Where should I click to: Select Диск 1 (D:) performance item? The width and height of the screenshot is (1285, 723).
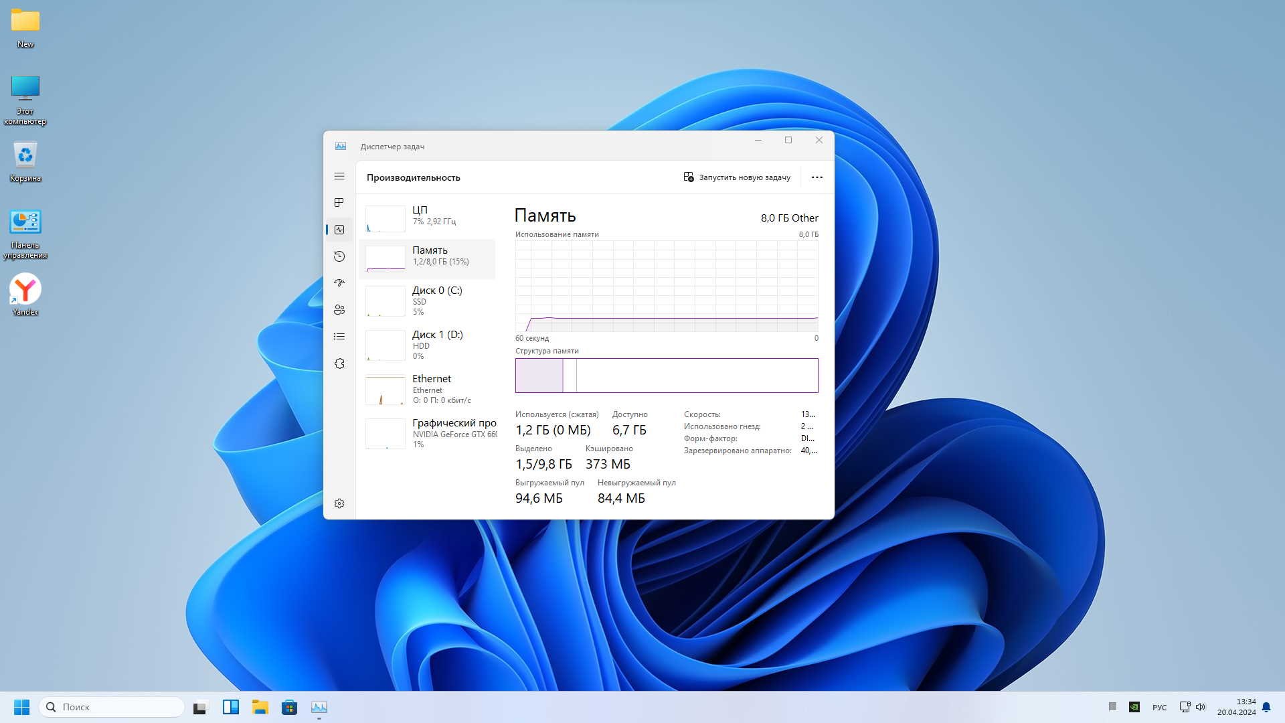(428, 345)
